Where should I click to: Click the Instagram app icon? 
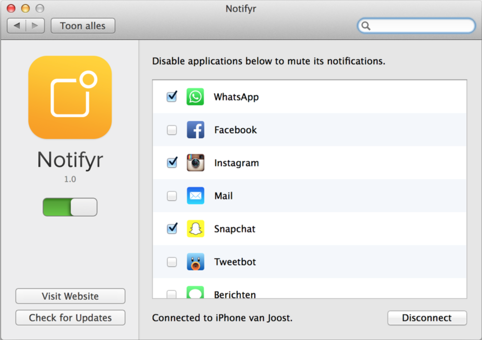pyautogui.click(x=195, y=163)
